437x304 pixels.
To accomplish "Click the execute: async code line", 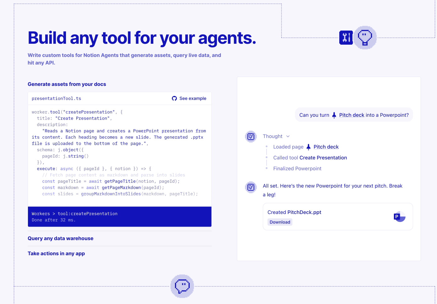I will (x=94, y=169).
